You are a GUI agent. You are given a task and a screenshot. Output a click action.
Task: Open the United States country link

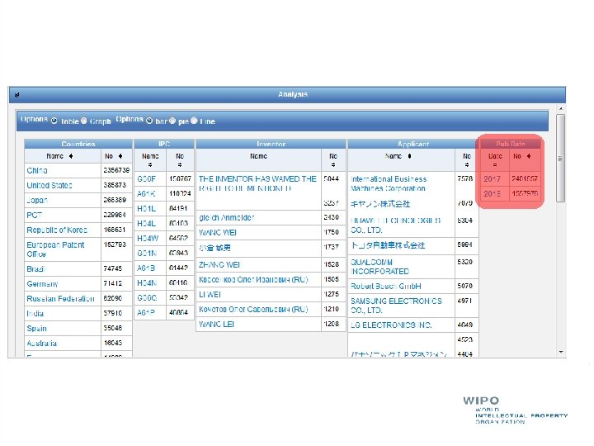coord(49,186)
